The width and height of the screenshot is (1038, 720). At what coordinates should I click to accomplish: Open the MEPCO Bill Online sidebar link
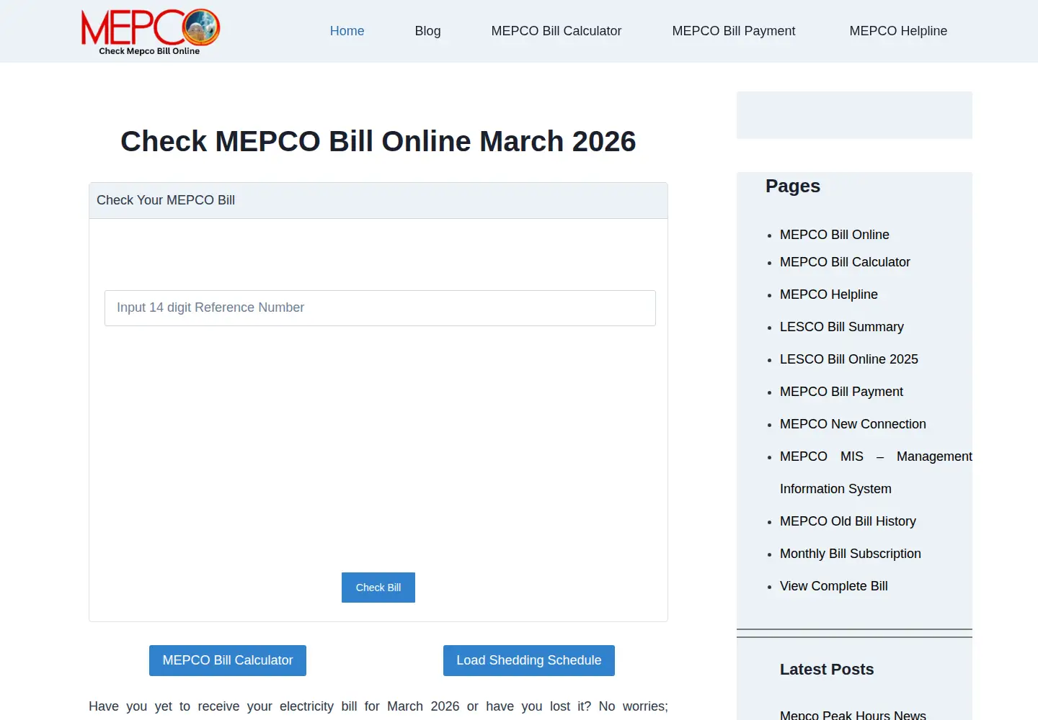tap(834, 235)
